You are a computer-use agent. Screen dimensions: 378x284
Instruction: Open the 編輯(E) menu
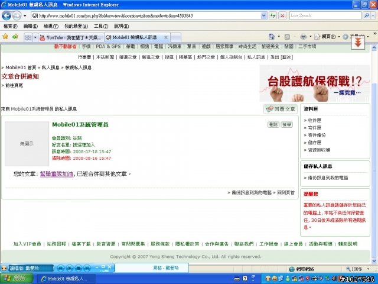coord(31,26)
